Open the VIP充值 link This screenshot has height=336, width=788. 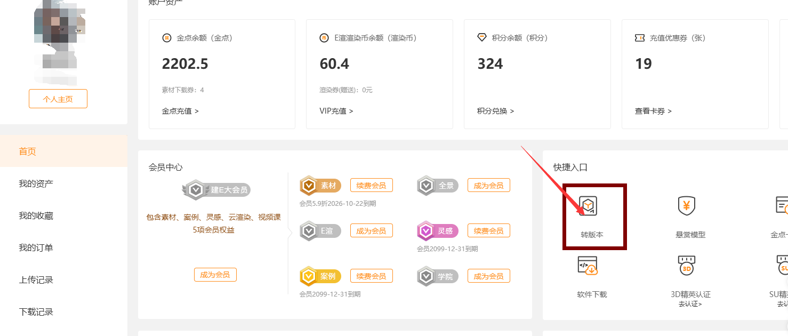click(x=336, y=111)
